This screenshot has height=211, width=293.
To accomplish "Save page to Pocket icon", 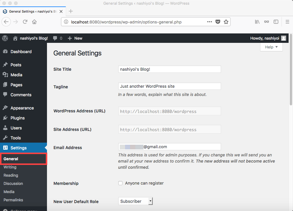I will (x=218, y=22).
